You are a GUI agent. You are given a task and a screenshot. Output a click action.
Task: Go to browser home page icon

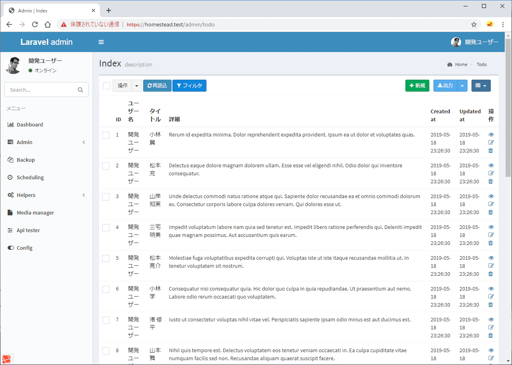pos(48,24)
